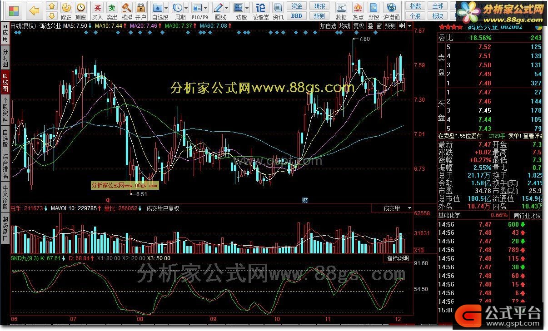Open the 修正 correction tool
This screenshot has width=548, height=331.
66,10
